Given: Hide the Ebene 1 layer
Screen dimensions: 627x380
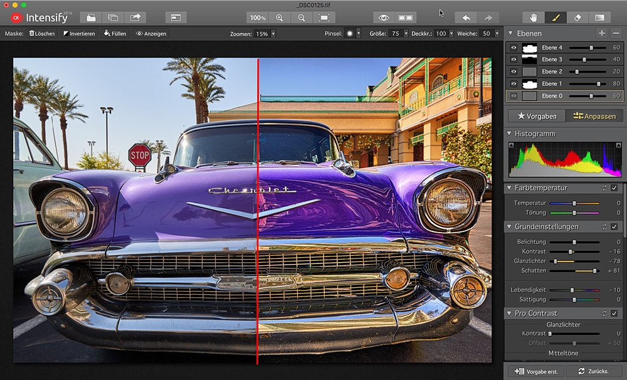Looking at the screenshot, I should [x=514, y=83].
